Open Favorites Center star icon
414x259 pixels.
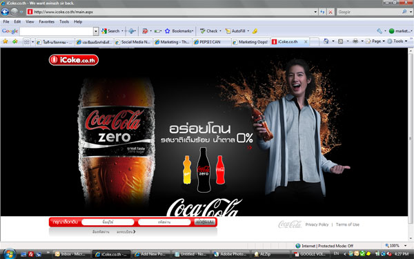coord(5,41)
